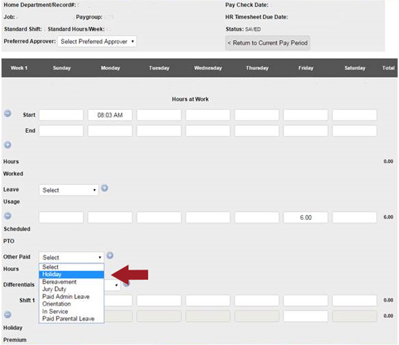Screen dimensions: 399x345
Task: Open Preferred Approver dropdown
Action: click(x=97, y=41)
